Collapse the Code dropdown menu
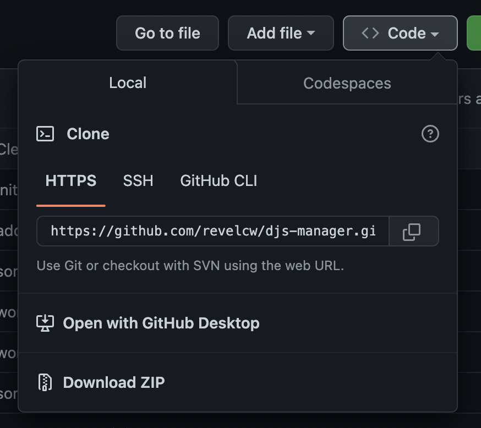The height and width of the screenshot is (428, 481). point(400,33)
